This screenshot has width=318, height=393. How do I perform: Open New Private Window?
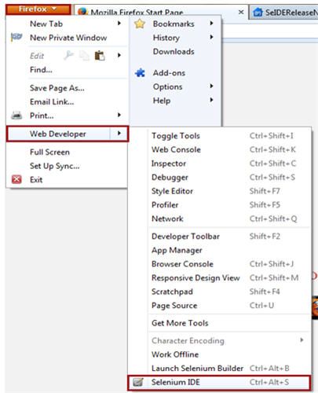pyautogui.click(x=67, y=38)
